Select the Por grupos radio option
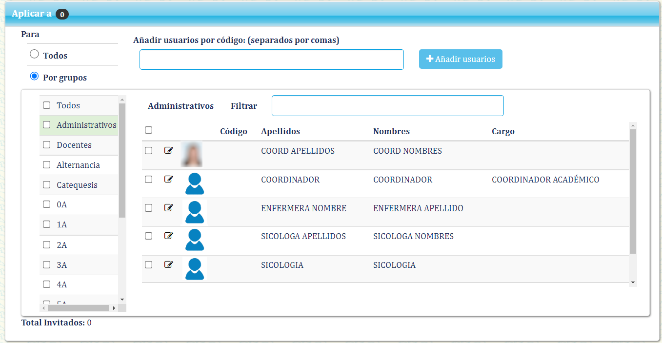This screenshot has width=662, height=343. 34,76
